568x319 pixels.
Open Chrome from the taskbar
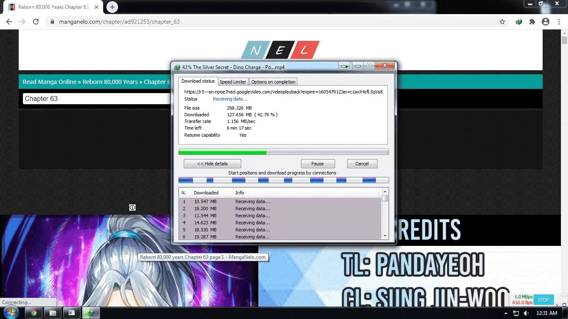coord(33,313)
